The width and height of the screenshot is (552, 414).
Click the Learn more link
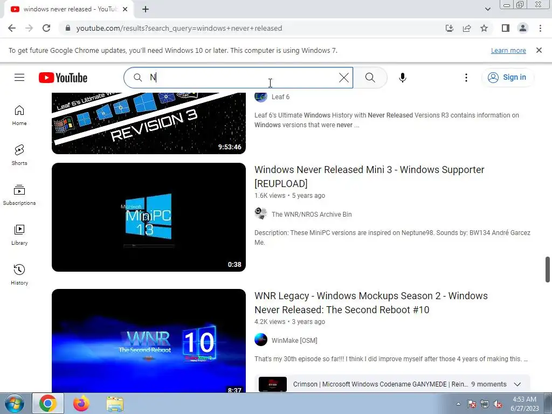pos(508,50)
